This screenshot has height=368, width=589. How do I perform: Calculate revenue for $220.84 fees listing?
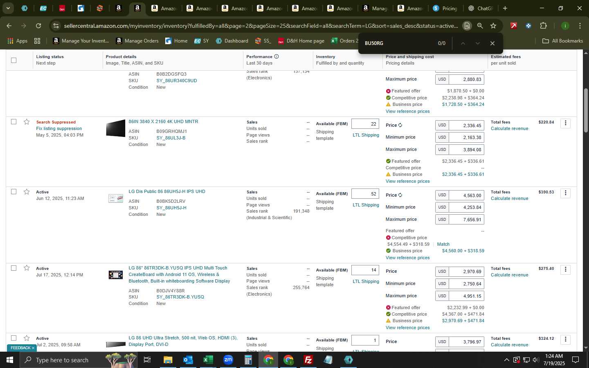pyautogui.click(x=509, y=128)
